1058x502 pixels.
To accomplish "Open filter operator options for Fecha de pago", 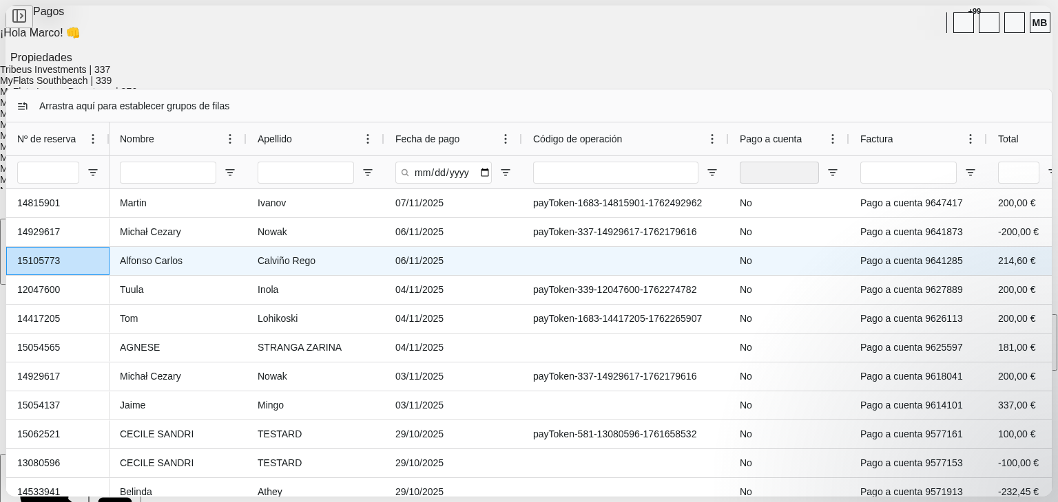I will (x=506, y=173).
